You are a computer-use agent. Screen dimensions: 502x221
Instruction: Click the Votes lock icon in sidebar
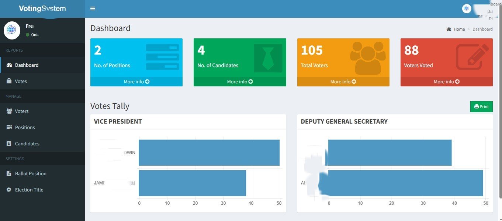click(9, 81)
